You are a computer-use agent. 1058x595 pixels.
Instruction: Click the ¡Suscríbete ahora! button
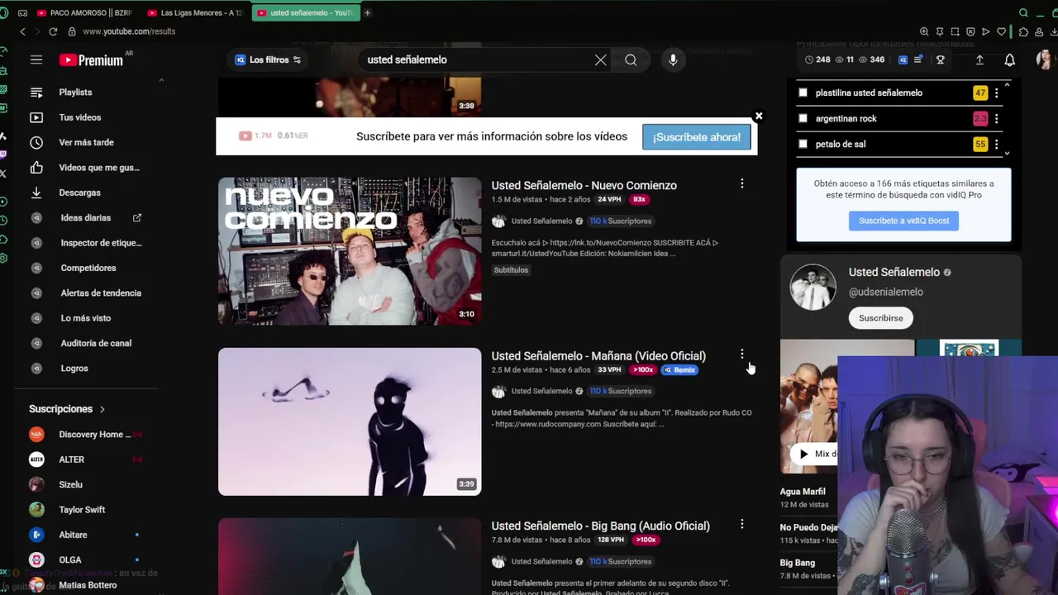click(696, 137)
